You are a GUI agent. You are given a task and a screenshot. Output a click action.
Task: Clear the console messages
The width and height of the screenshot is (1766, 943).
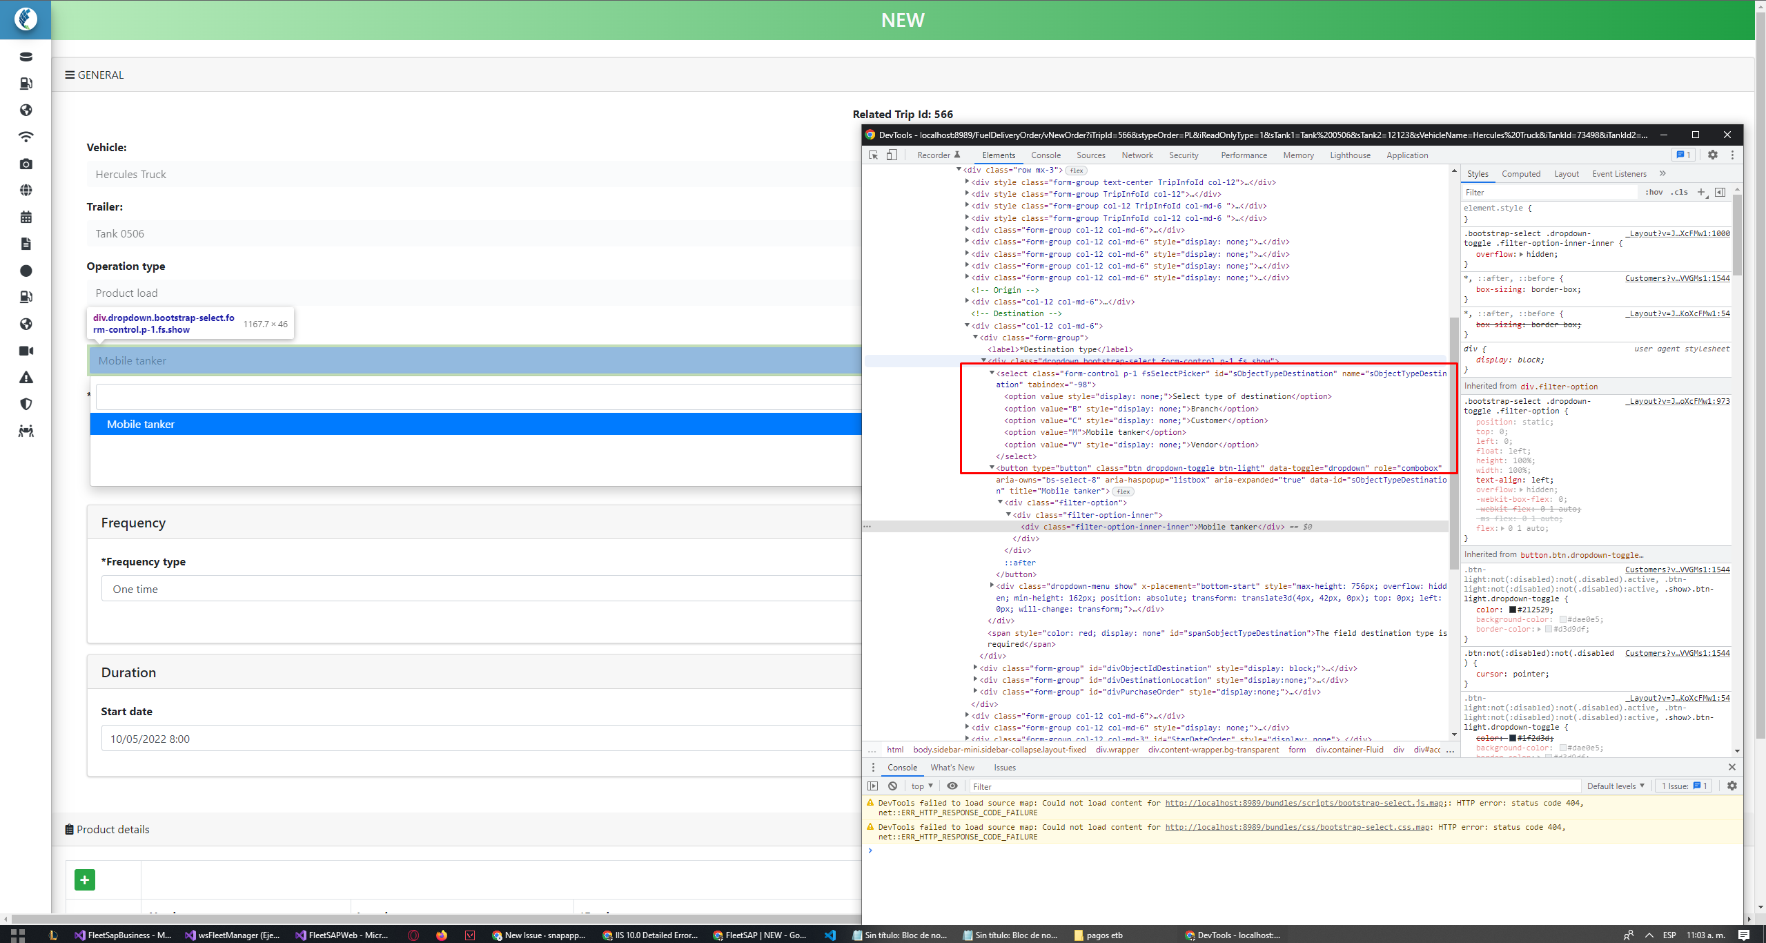click(893, 786)
